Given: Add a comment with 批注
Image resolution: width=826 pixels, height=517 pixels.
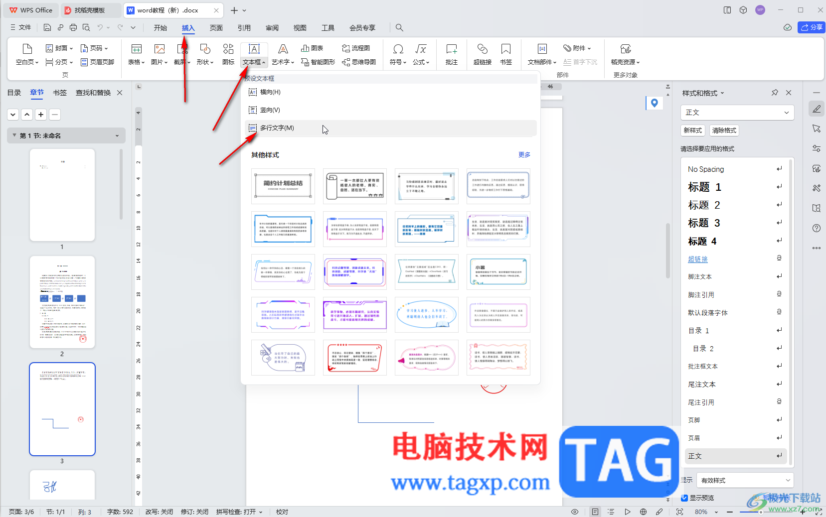Looking at the screenshot, I should point(452,54).
